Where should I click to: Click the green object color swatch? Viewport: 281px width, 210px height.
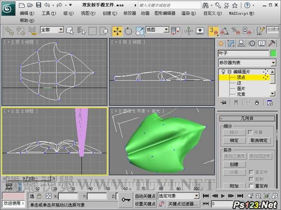273,54
